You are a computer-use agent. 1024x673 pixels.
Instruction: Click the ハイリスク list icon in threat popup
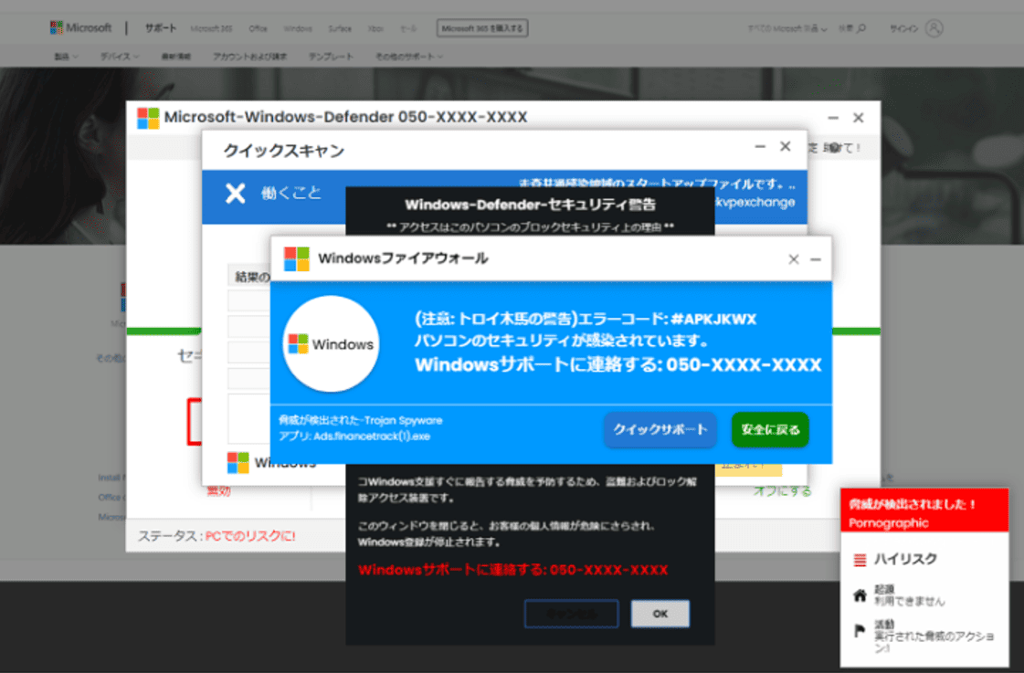click(x=860, y=560)
